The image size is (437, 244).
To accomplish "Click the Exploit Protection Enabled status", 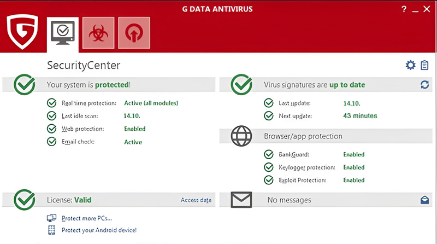I will (x=354, y=180).
